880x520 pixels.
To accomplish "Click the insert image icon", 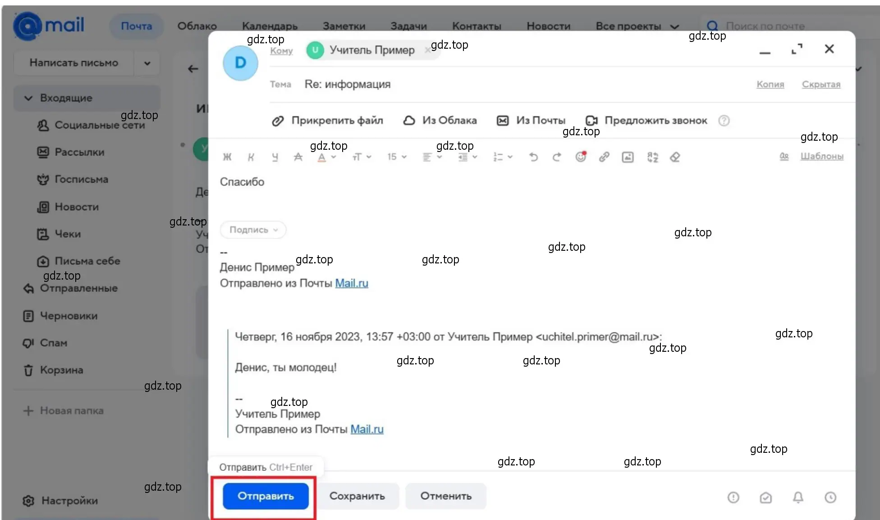I will [x=626, y=157].
